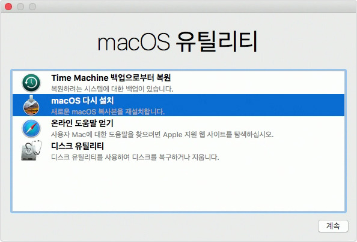
Task: Select 'macOS 다시 설치' title
Action: pos(82,101)
